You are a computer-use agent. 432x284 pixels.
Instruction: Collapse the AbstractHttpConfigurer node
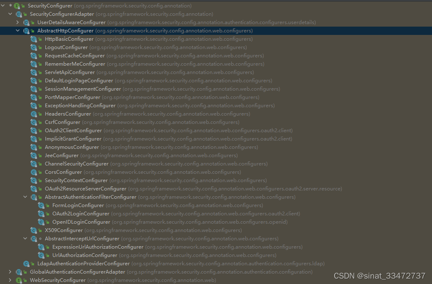point(17,30)
